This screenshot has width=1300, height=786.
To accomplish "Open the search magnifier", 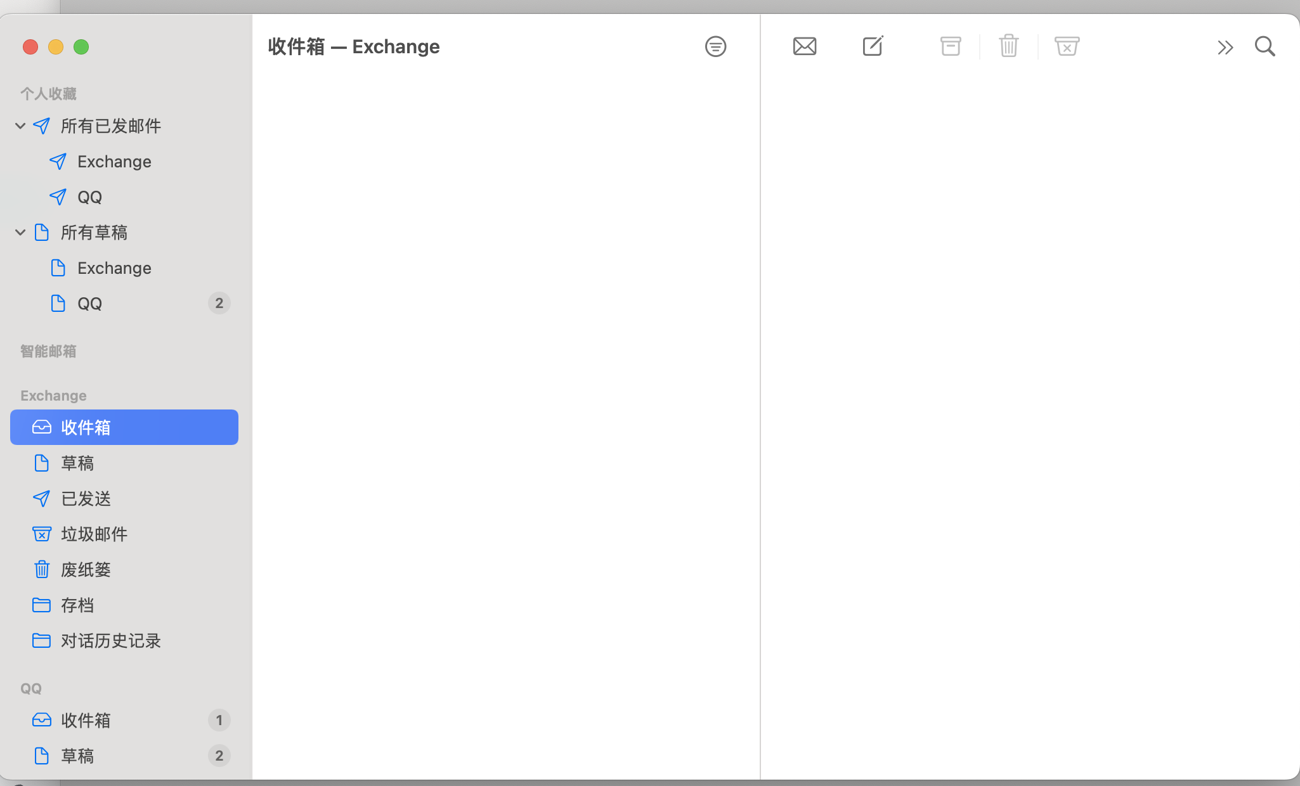I will 1264,46.
